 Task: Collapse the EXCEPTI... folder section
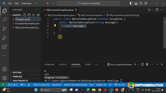[x=17, y=15]
